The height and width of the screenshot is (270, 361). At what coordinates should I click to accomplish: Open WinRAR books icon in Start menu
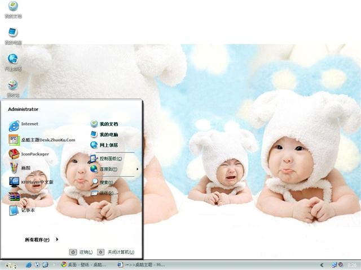coord(14,196)
